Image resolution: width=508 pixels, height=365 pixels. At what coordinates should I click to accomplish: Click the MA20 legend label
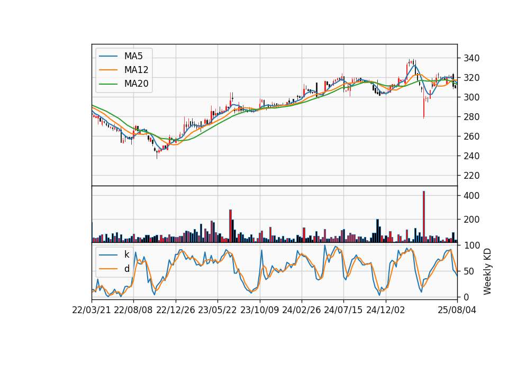136,84
